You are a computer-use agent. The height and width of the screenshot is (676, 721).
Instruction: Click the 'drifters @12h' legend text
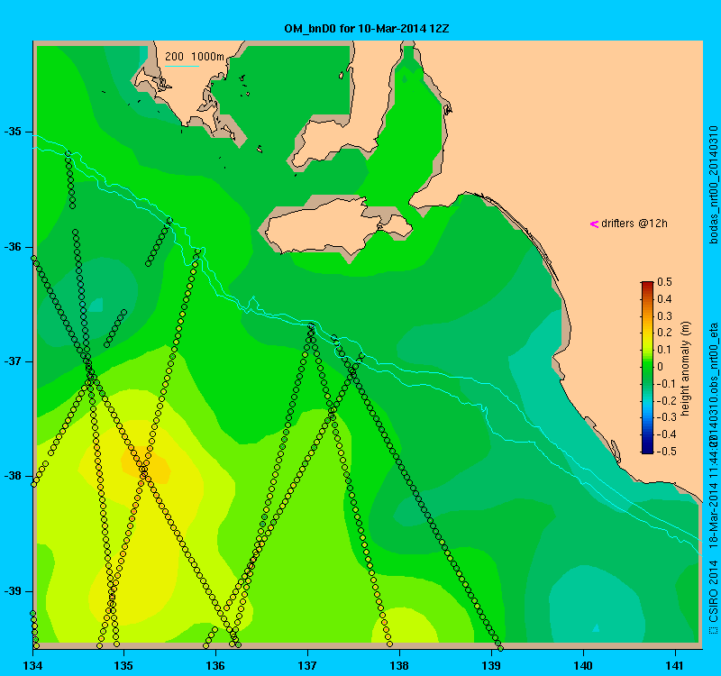(x=634, y=224)
